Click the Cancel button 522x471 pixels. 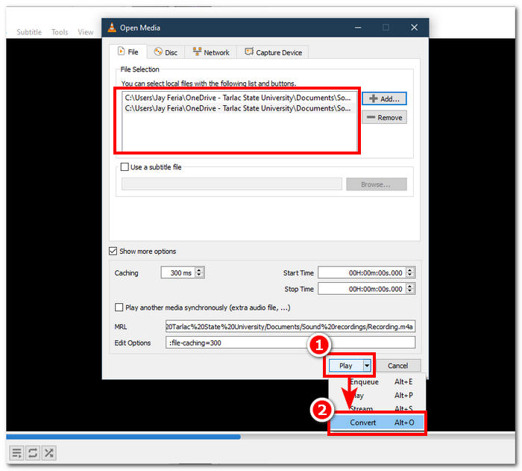coord(397,366)
